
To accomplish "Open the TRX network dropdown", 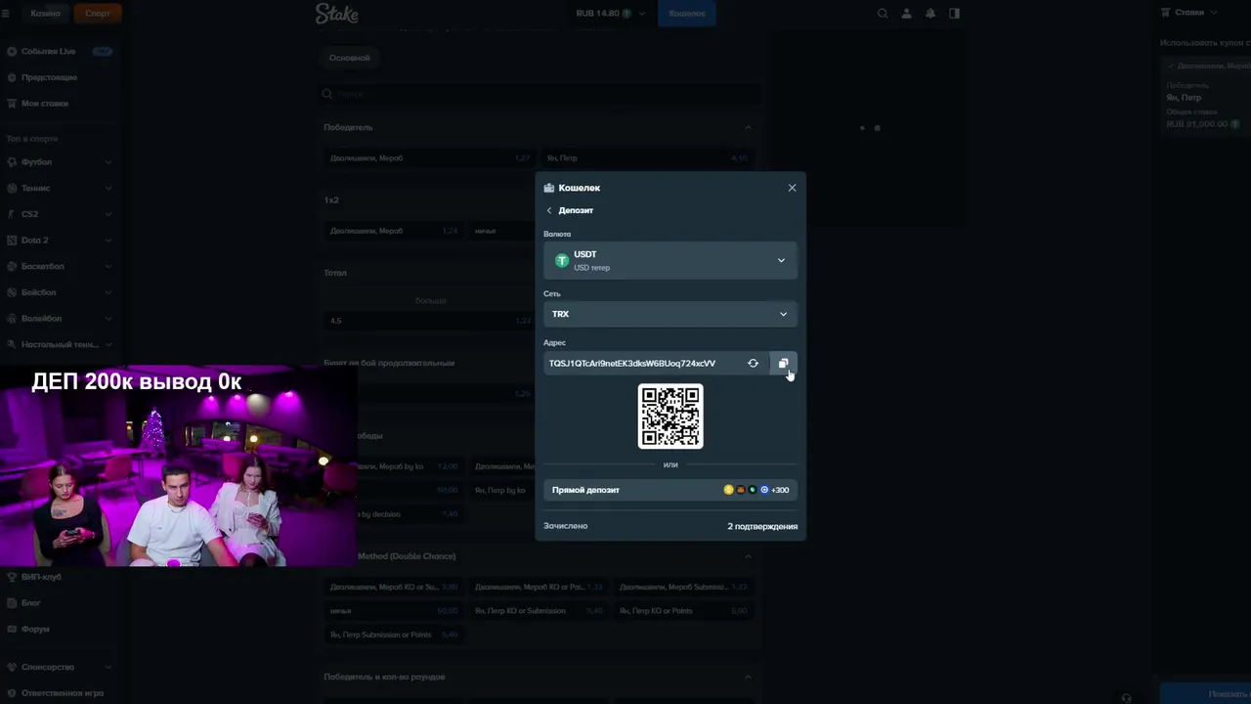I will pos(670,314).
